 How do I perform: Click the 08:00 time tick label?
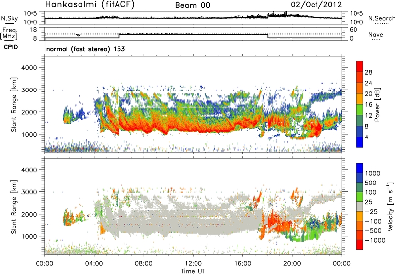(144, 264)
